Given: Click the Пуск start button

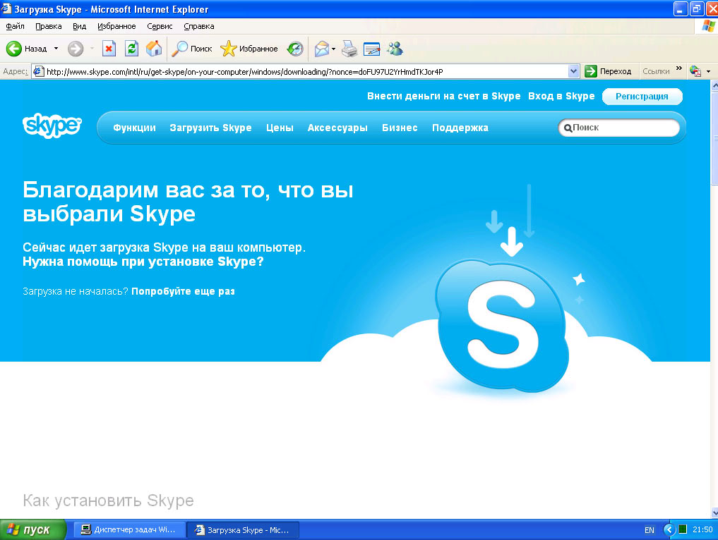Looking at the screenshot, I should (x=33, y=529).
